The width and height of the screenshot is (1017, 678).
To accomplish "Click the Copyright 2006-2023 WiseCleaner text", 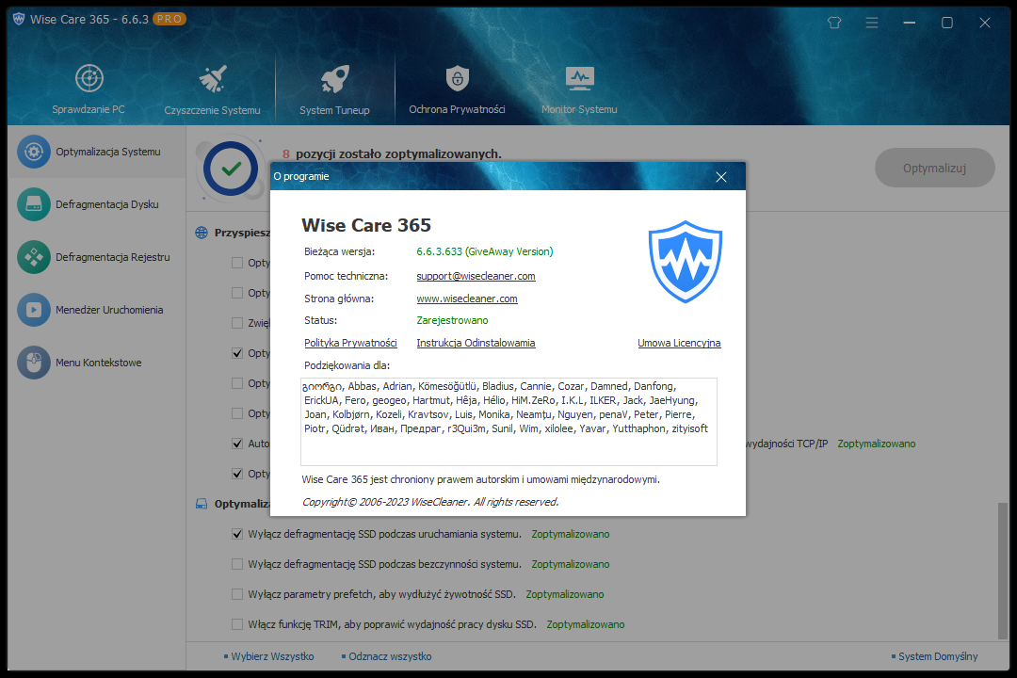I will (430, 502).
